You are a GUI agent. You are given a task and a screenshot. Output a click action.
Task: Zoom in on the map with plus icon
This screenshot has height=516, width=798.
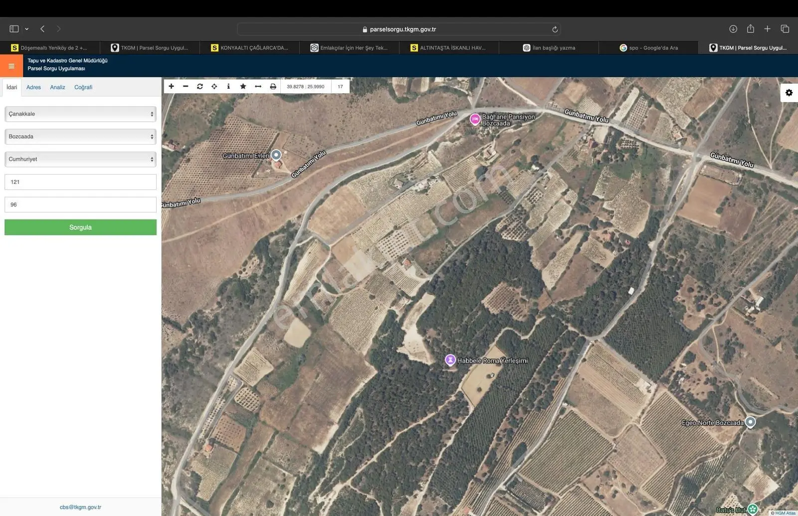pyautogui.click(x=171, y=86)
